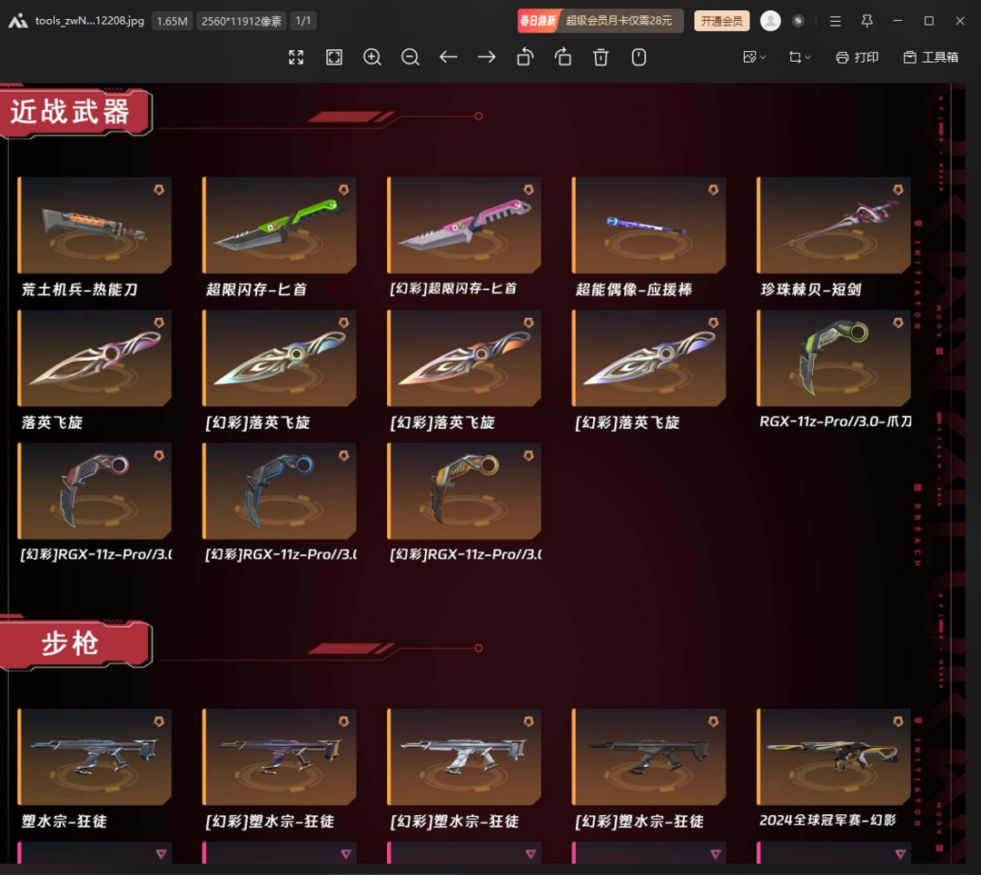Maximize the image viewer window
The image size is (981, 875).
coord(929,21)
